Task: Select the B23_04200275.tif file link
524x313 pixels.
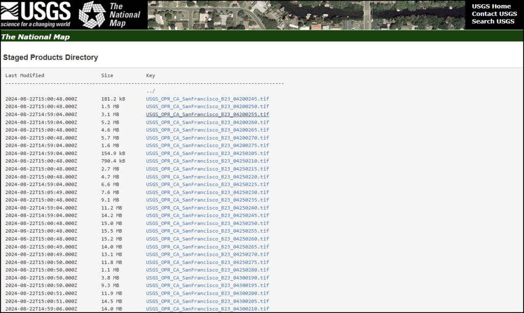Action: click(207, 146)
